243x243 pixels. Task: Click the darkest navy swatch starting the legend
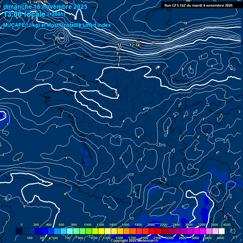point(19,231)
